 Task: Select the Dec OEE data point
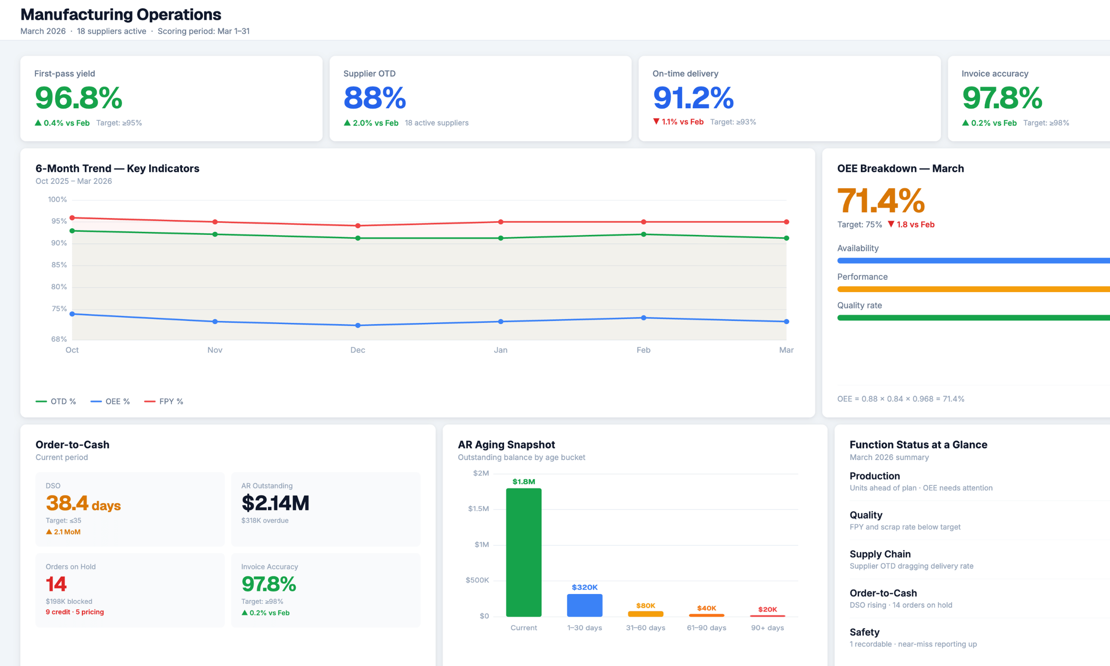[x=357, y=325]
